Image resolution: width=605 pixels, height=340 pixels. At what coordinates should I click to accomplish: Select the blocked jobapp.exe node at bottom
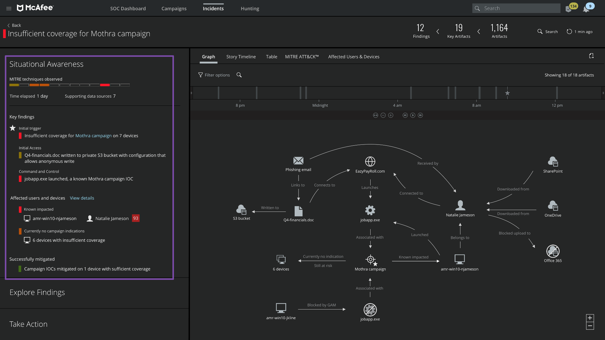click(x=370, y=309)
